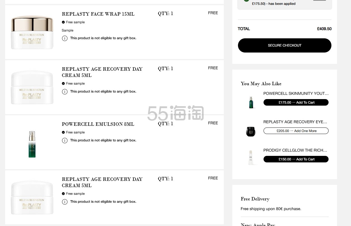Click info icon under Powercell Emulsion 8ML
The image size is (351, 226).
[x=65, y=140]
